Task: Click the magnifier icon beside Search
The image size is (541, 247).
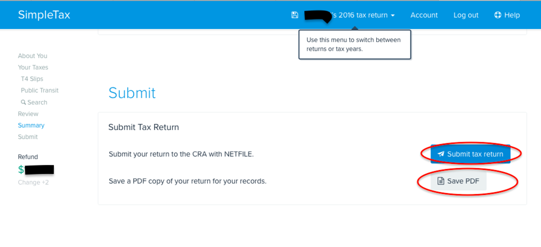Action: point(23,102)
